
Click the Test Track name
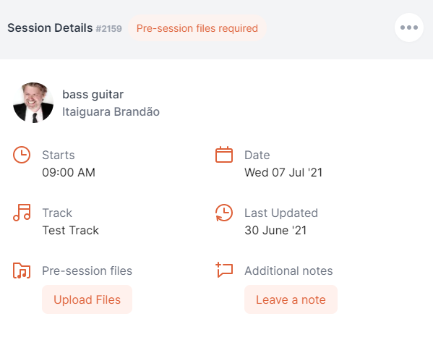tap(70, 230)
